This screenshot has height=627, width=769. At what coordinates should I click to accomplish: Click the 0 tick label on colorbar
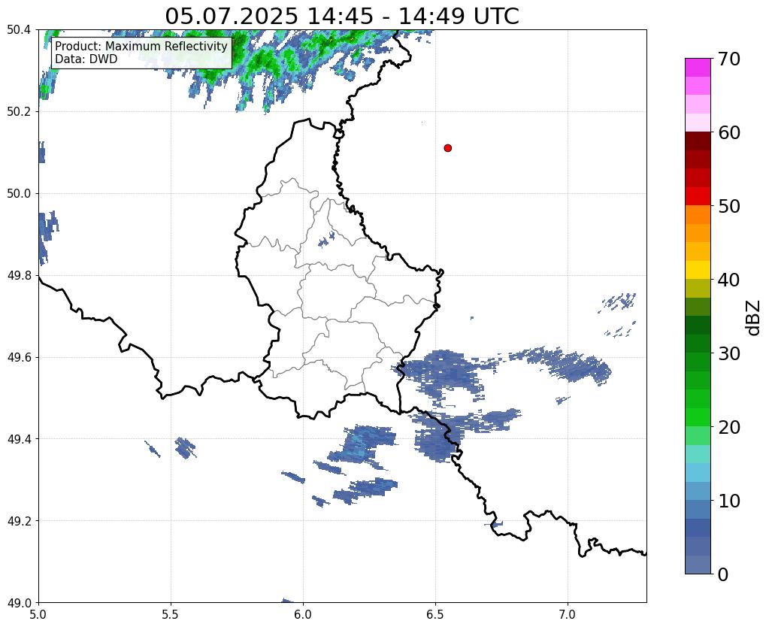click(x=723, y=574)
